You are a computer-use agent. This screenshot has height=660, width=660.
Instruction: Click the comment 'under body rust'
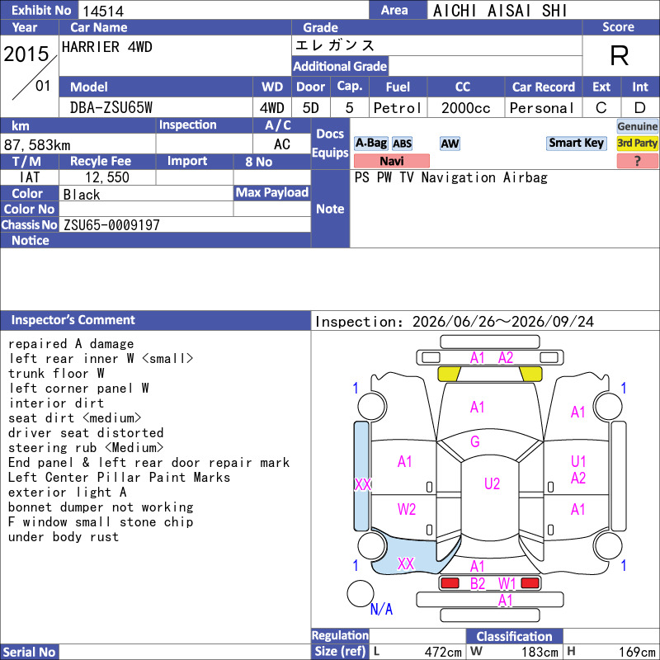pyautogui.click(x=64, y=537)
